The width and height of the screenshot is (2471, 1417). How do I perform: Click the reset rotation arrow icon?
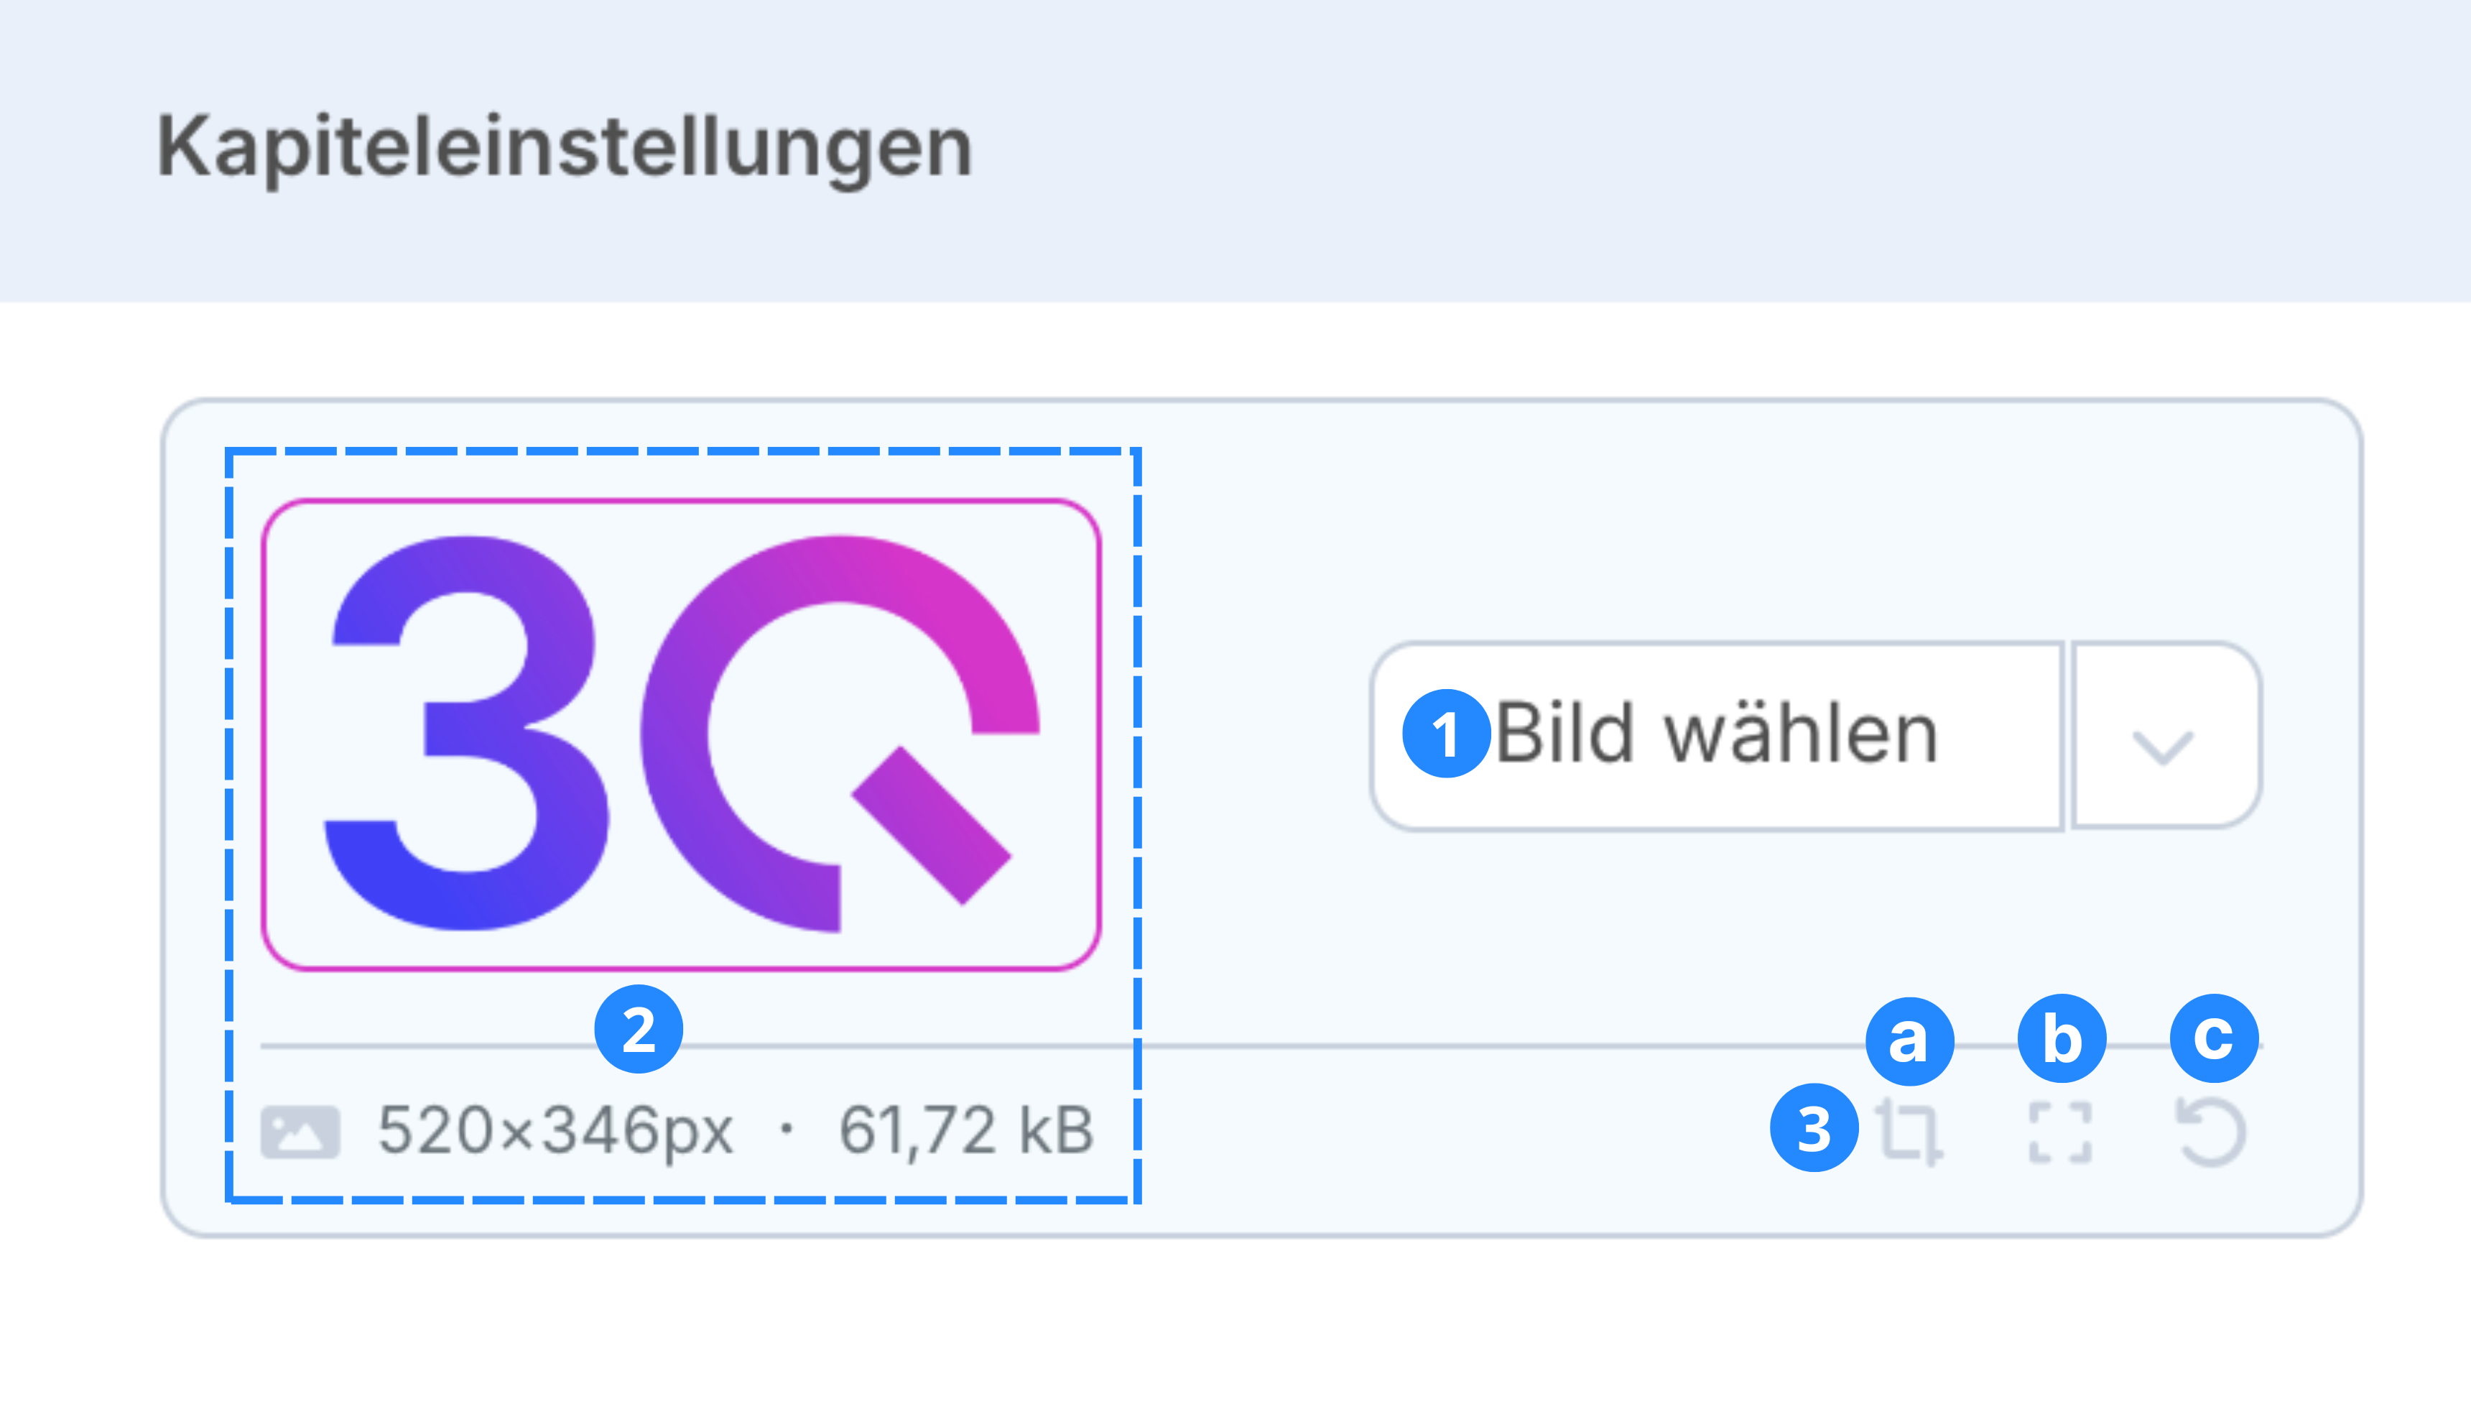click(2210, 1133)
